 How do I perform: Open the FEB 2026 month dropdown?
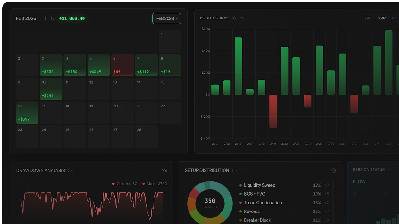pyautogui.click(x=167, y=18)
